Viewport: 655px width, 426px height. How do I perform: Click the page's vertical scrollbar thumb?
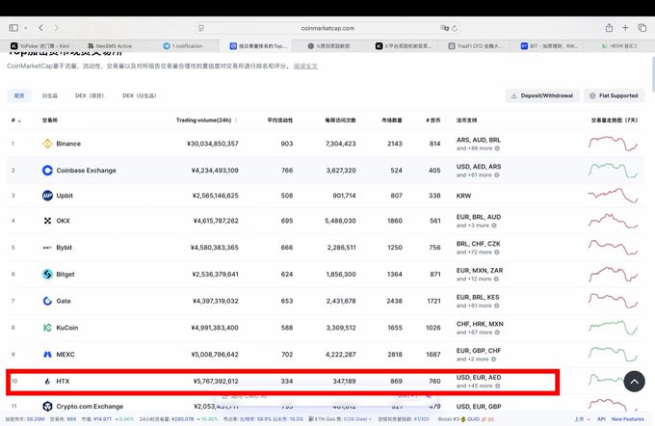(x=653, y=74)
